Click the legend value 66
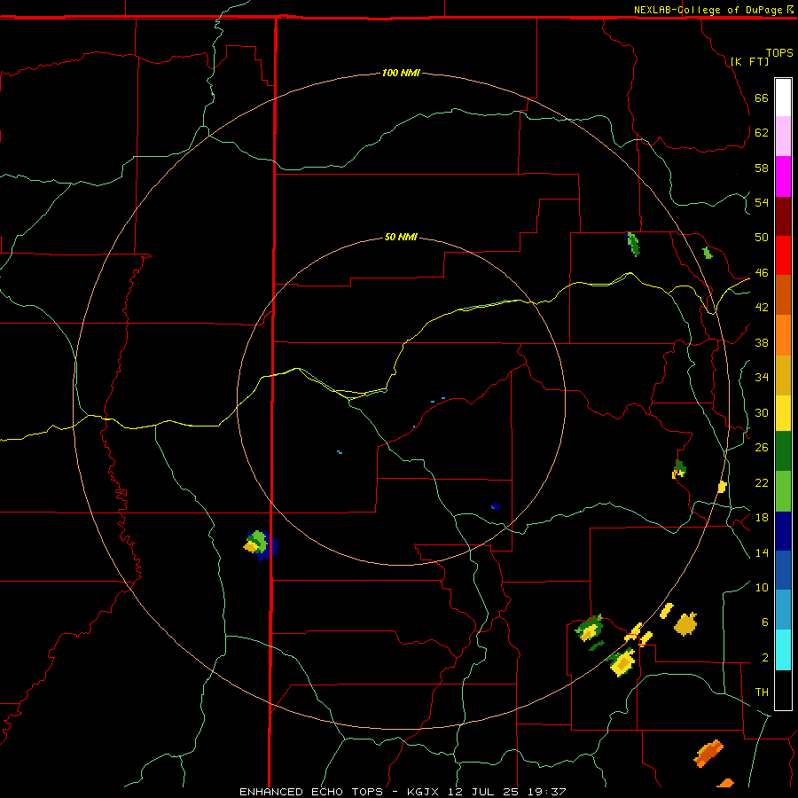Screen dimensions: 798x798 762,98
